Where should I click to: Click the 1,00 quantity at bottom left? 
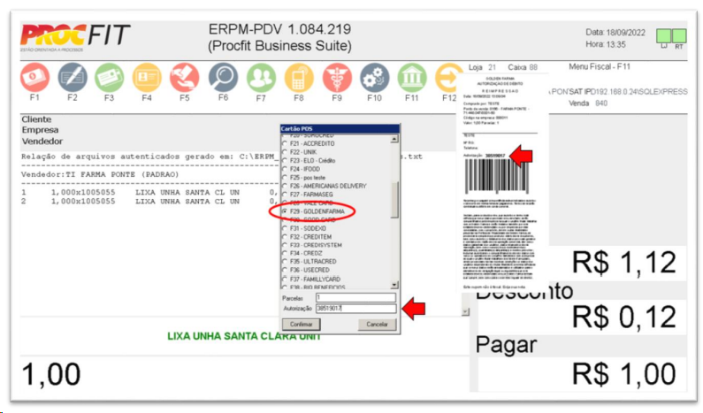pyautogui.click(x=50, y=374)
